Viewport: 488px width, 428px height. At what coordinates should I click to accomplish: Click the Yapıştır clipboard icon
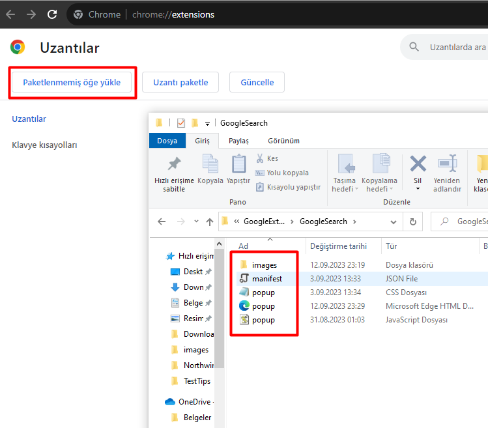point(238,164)
